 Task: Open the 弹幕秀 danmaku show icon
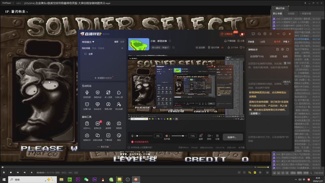119,124
